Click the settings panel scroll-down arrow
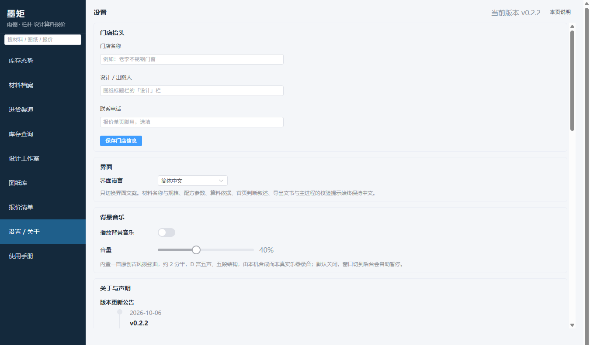This screenshot has width=590, height=345. 572,325
